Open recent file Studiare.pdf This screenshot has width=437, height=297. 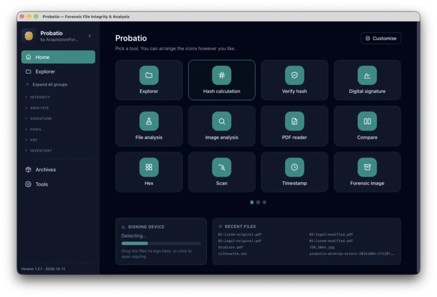[x=230, y=248]
